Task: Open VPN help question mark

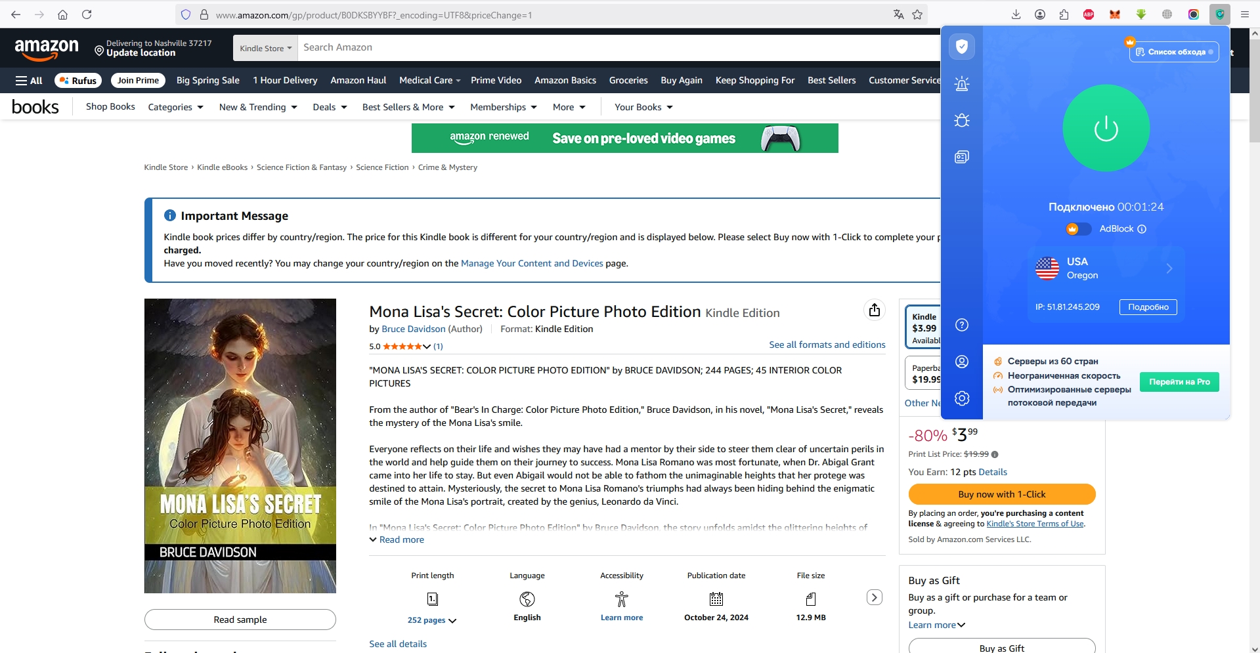Action: (x=962, y=325)
